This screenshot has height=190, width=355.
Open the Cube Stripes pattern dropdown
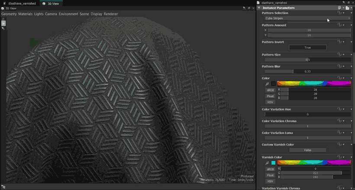point(308,18)
